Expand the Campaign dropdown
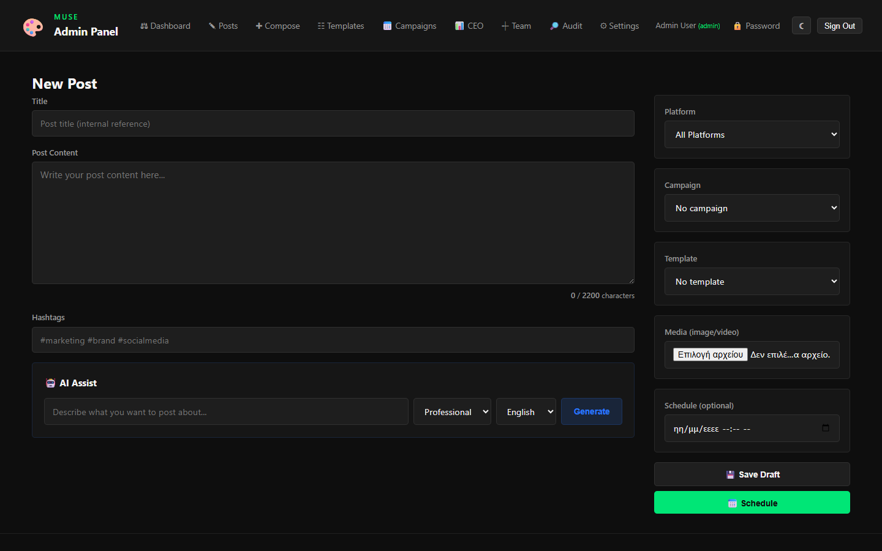The width and height of the screenshot is (882, 551). 752,208
